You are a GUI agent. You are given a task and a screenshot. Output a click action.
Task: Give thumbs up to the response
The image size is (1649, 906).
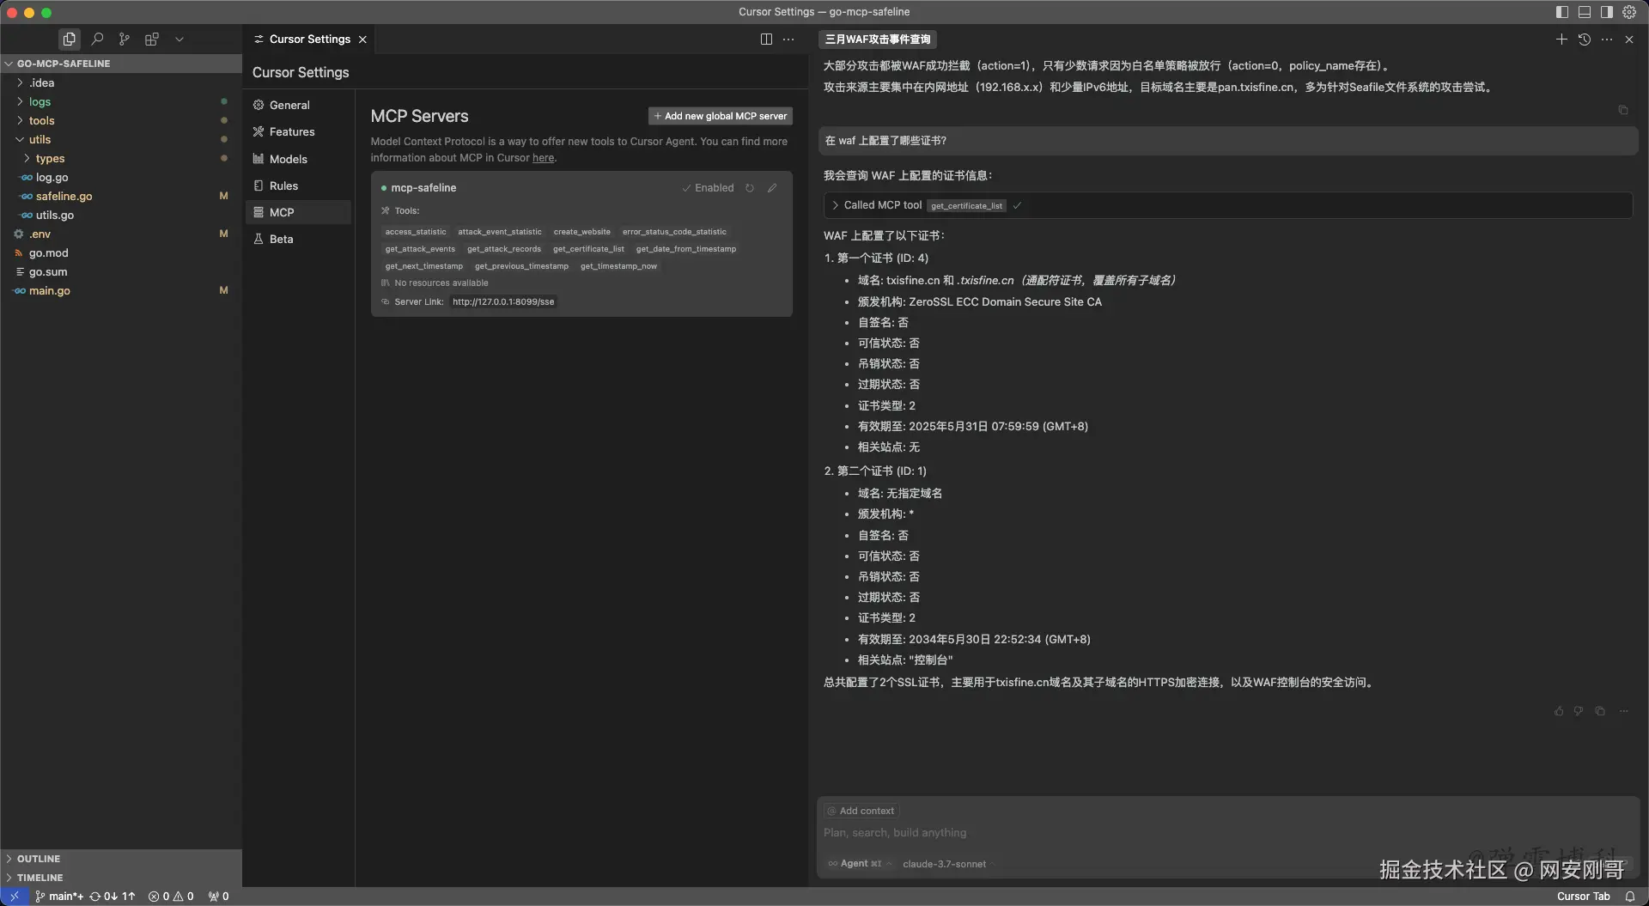click(1559, 711)
